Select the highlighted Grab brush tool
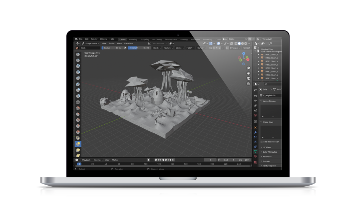 [78, 144]
